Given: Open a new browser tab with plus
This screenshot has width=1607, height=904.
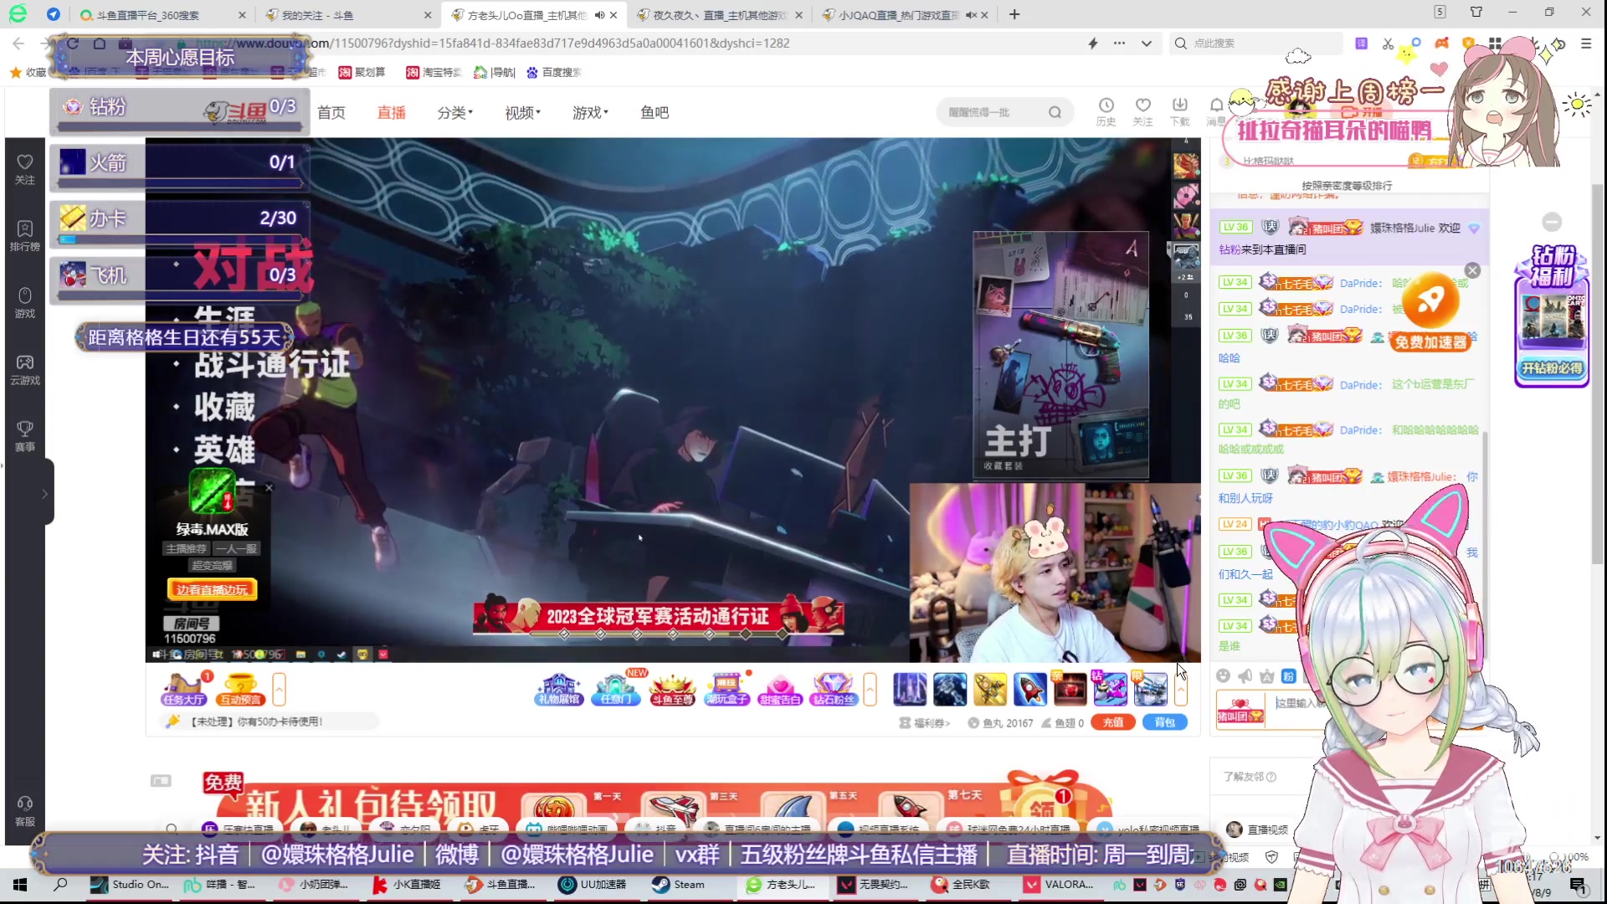Looking at the screenshot, I should click(1014, 14).
